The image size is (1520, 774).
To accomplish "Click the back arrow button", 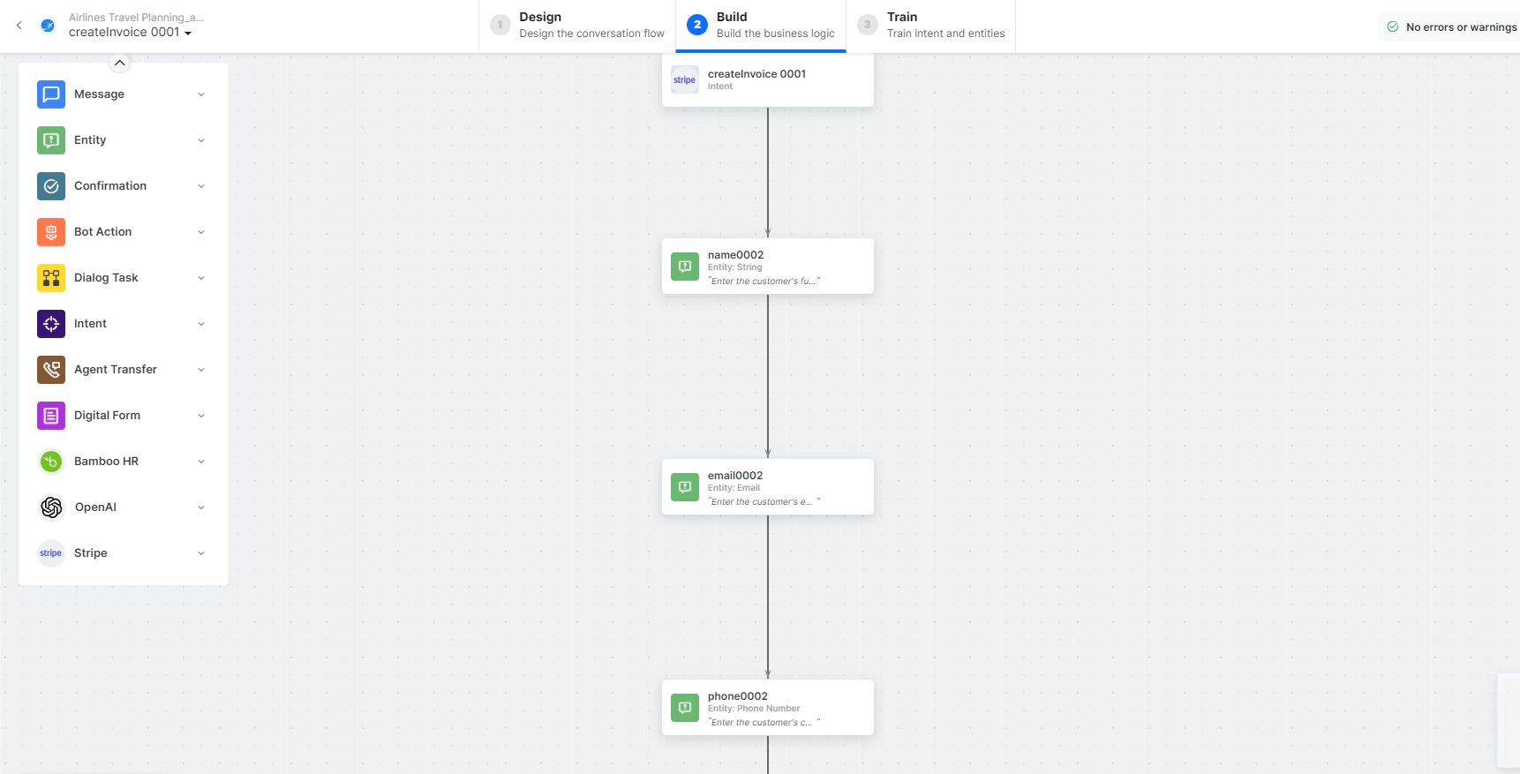I will click(19, 26).
